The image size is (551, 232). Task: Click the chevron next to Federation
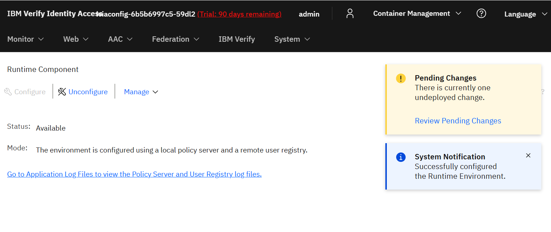(196, 39)
